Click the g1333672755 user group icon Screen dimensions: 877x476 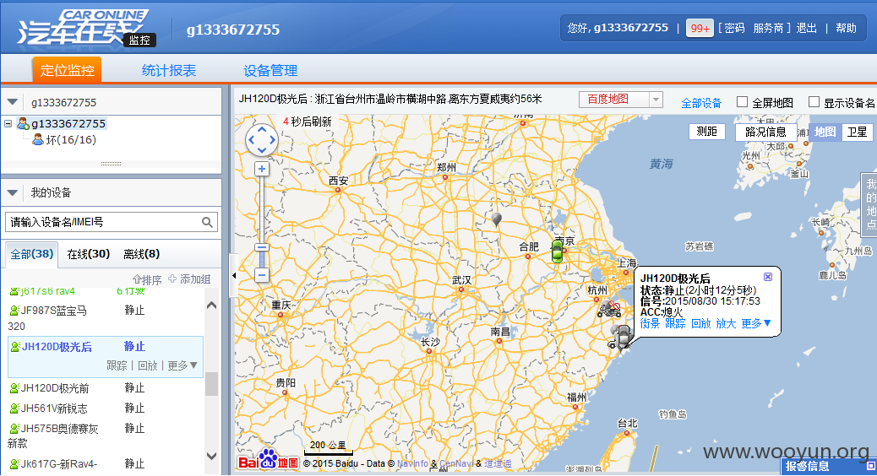(23, 123)
